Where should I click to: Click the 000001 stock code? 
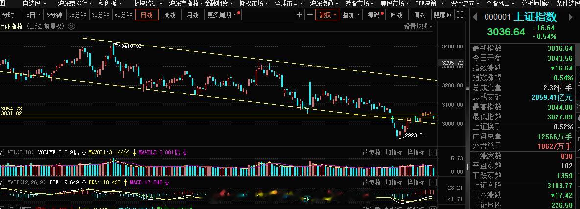[x=497, y=17]
